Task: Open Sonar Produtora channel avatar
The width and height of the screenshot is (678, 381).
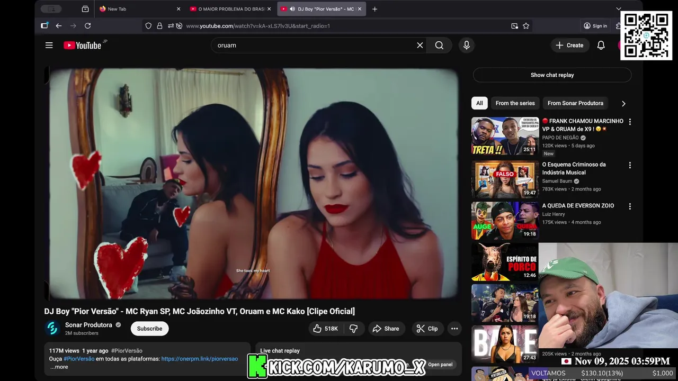Action: coord(52,329)
